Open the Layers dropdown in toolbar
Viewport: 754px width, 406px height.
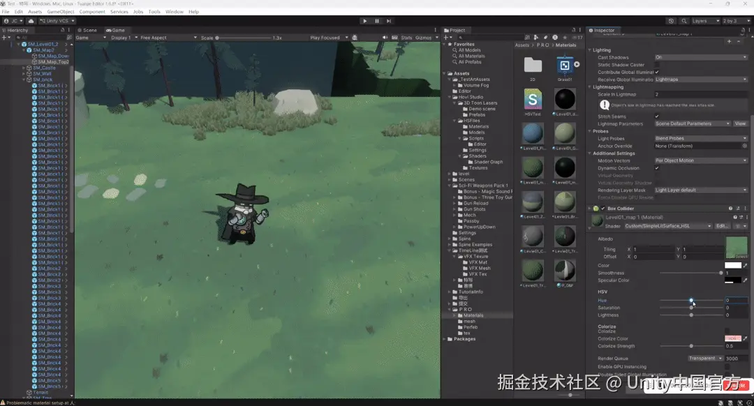[x=705, y=21]
